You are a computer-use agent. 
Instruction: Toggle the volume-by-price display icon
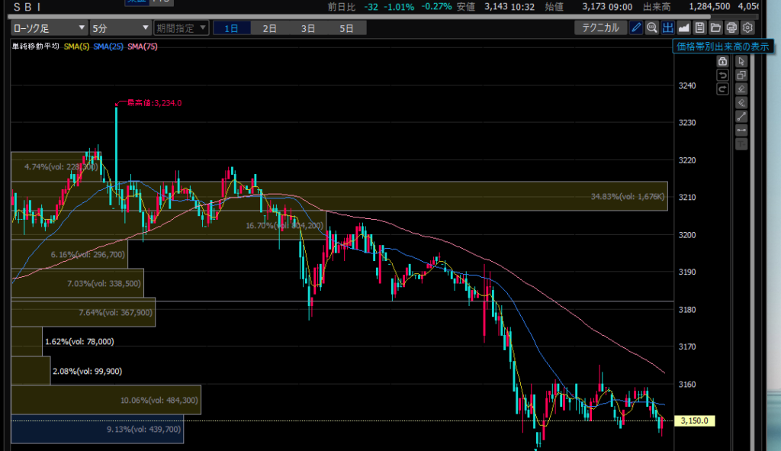[x=668, y=28]
